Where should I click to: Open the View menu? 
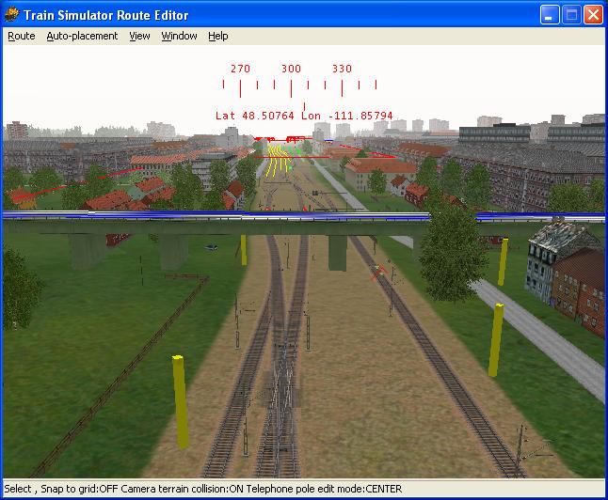click(139, 36)
